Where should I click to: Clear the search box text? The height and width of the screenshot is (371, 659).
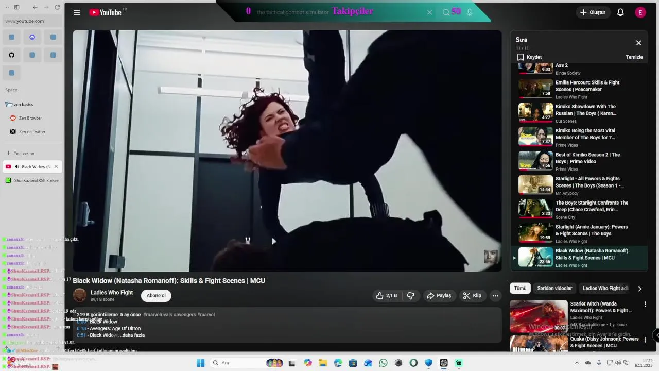pos(429,12)
